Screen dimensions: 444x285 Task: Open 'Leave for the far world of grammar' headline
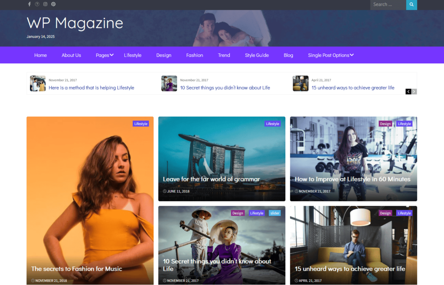[211, 179]
